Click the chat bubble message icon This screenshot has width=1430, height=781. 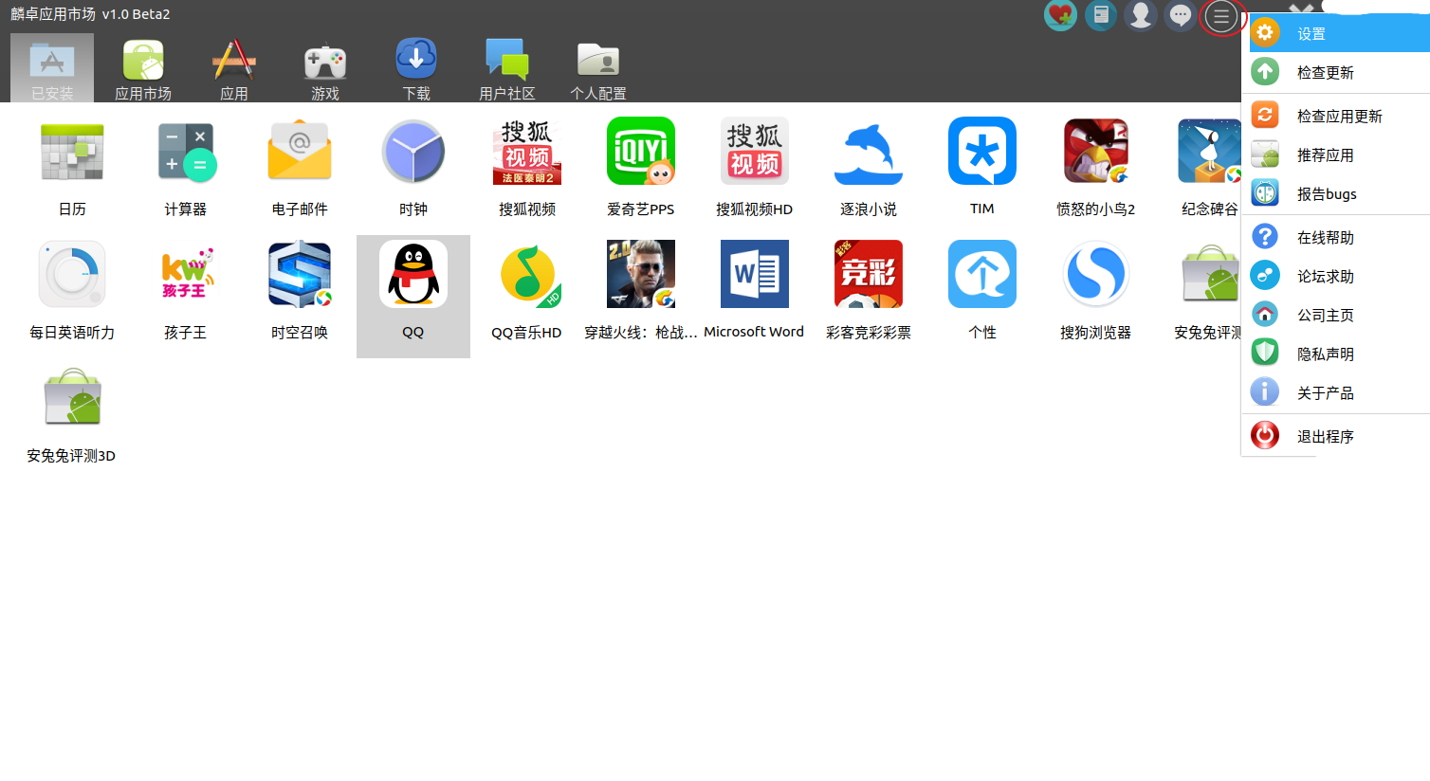point(1180,15)
